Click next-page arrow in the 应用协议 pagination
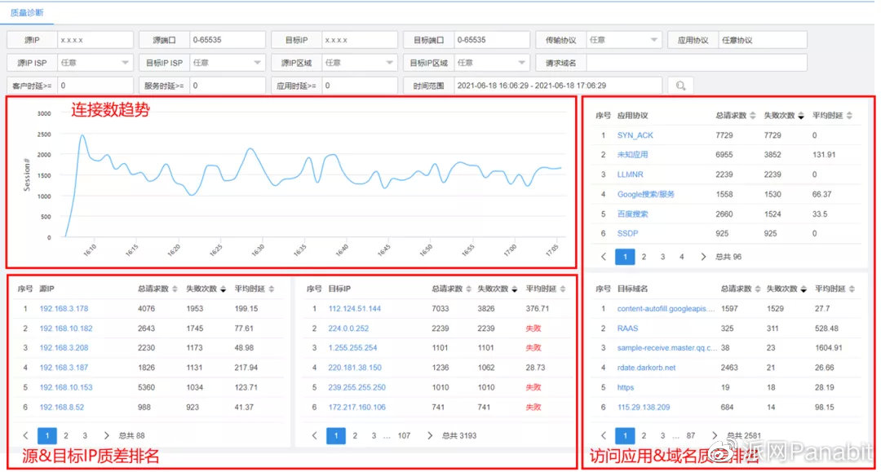The width and height of the screenshot is (881, 472). [703, 256]
